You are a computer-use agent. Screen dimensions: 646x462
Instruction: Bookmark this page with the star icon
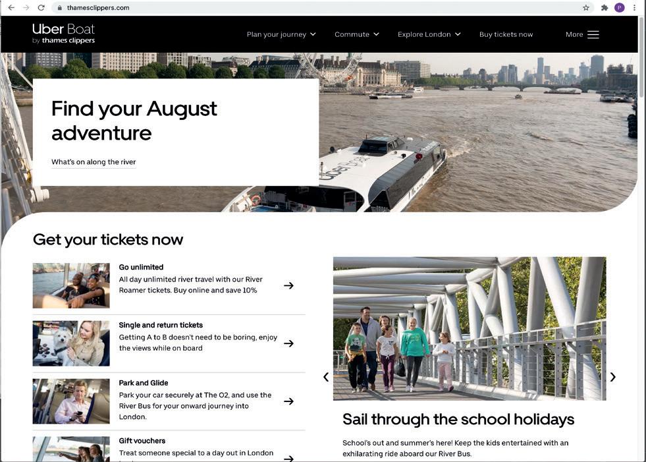point(586,7)
